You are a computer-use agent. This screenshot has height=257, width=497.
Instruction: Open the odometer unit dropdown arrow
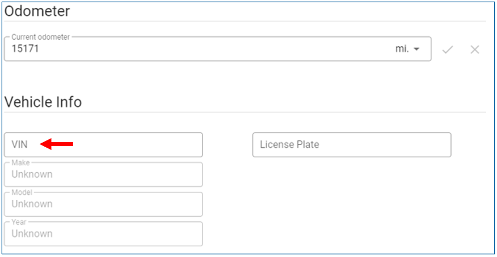click(x=416, y=49)
